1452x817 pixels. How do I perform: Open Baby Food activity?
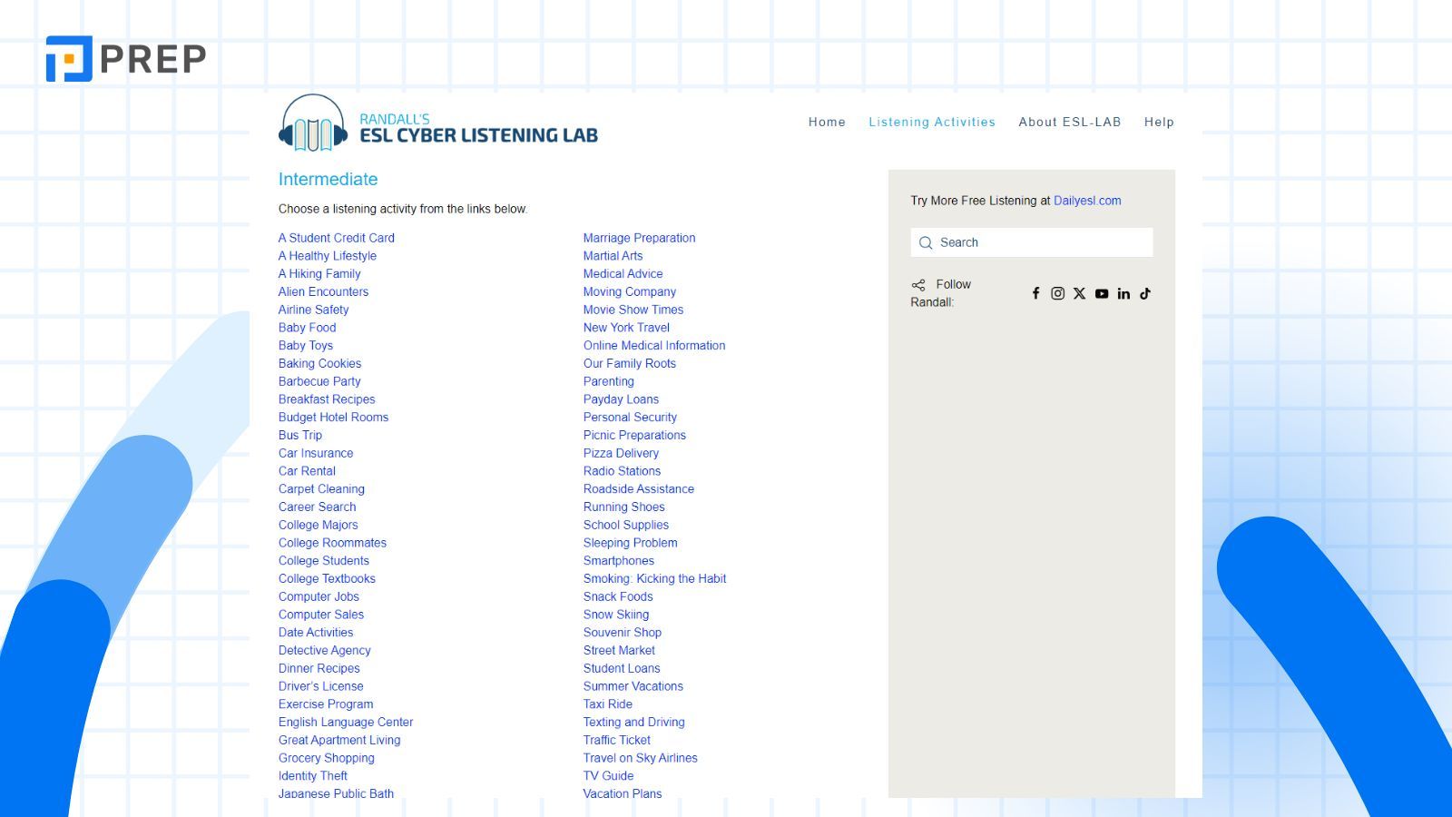point(307,328)
